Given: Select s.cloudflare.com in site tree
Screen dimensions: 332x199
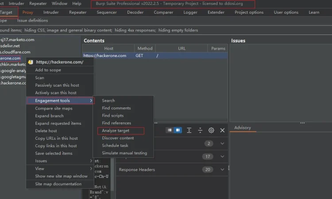Looking at the screenshot, I should (15, 52).
